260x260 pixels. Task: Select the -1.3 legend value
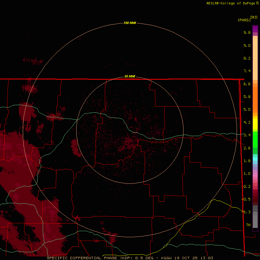(x=246, y=212)
